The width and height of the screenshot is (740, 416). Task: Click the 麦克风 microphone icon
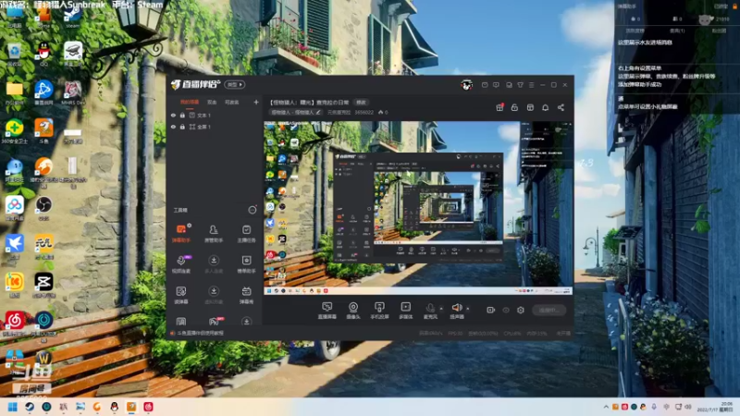pos(430,309)
